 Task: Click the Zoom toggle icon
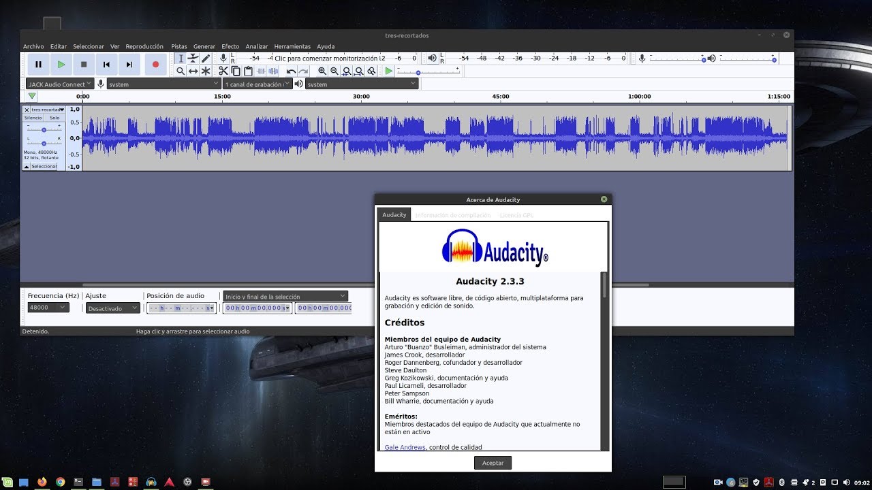click(x=371, y=71)
